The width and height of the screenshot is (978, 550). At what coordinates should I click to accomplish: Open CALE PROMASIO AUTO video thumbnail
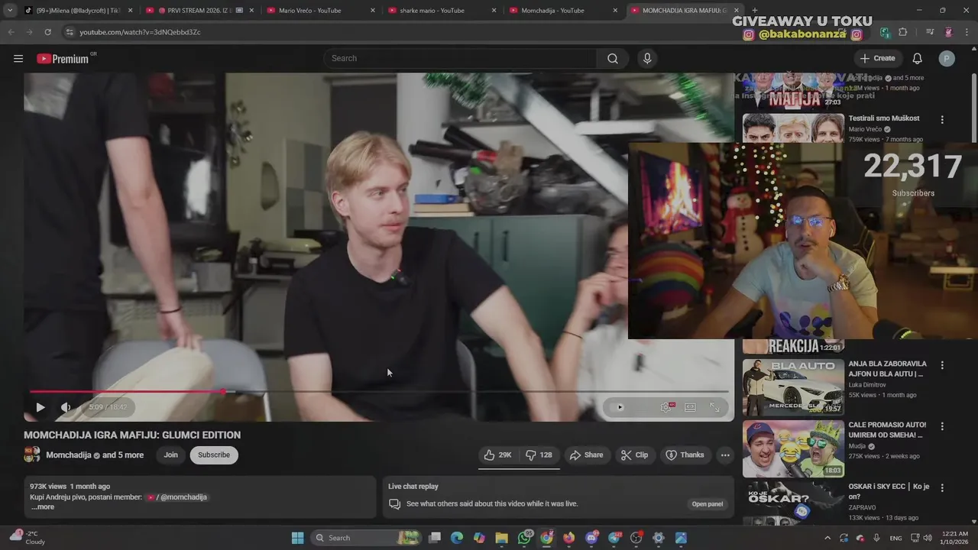(793, 448)
